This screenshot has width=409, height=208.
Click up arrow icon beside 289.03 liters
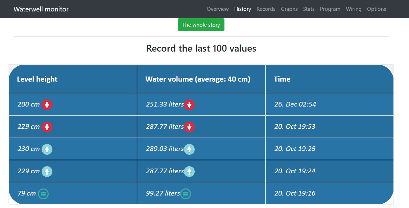coord(189,149)
